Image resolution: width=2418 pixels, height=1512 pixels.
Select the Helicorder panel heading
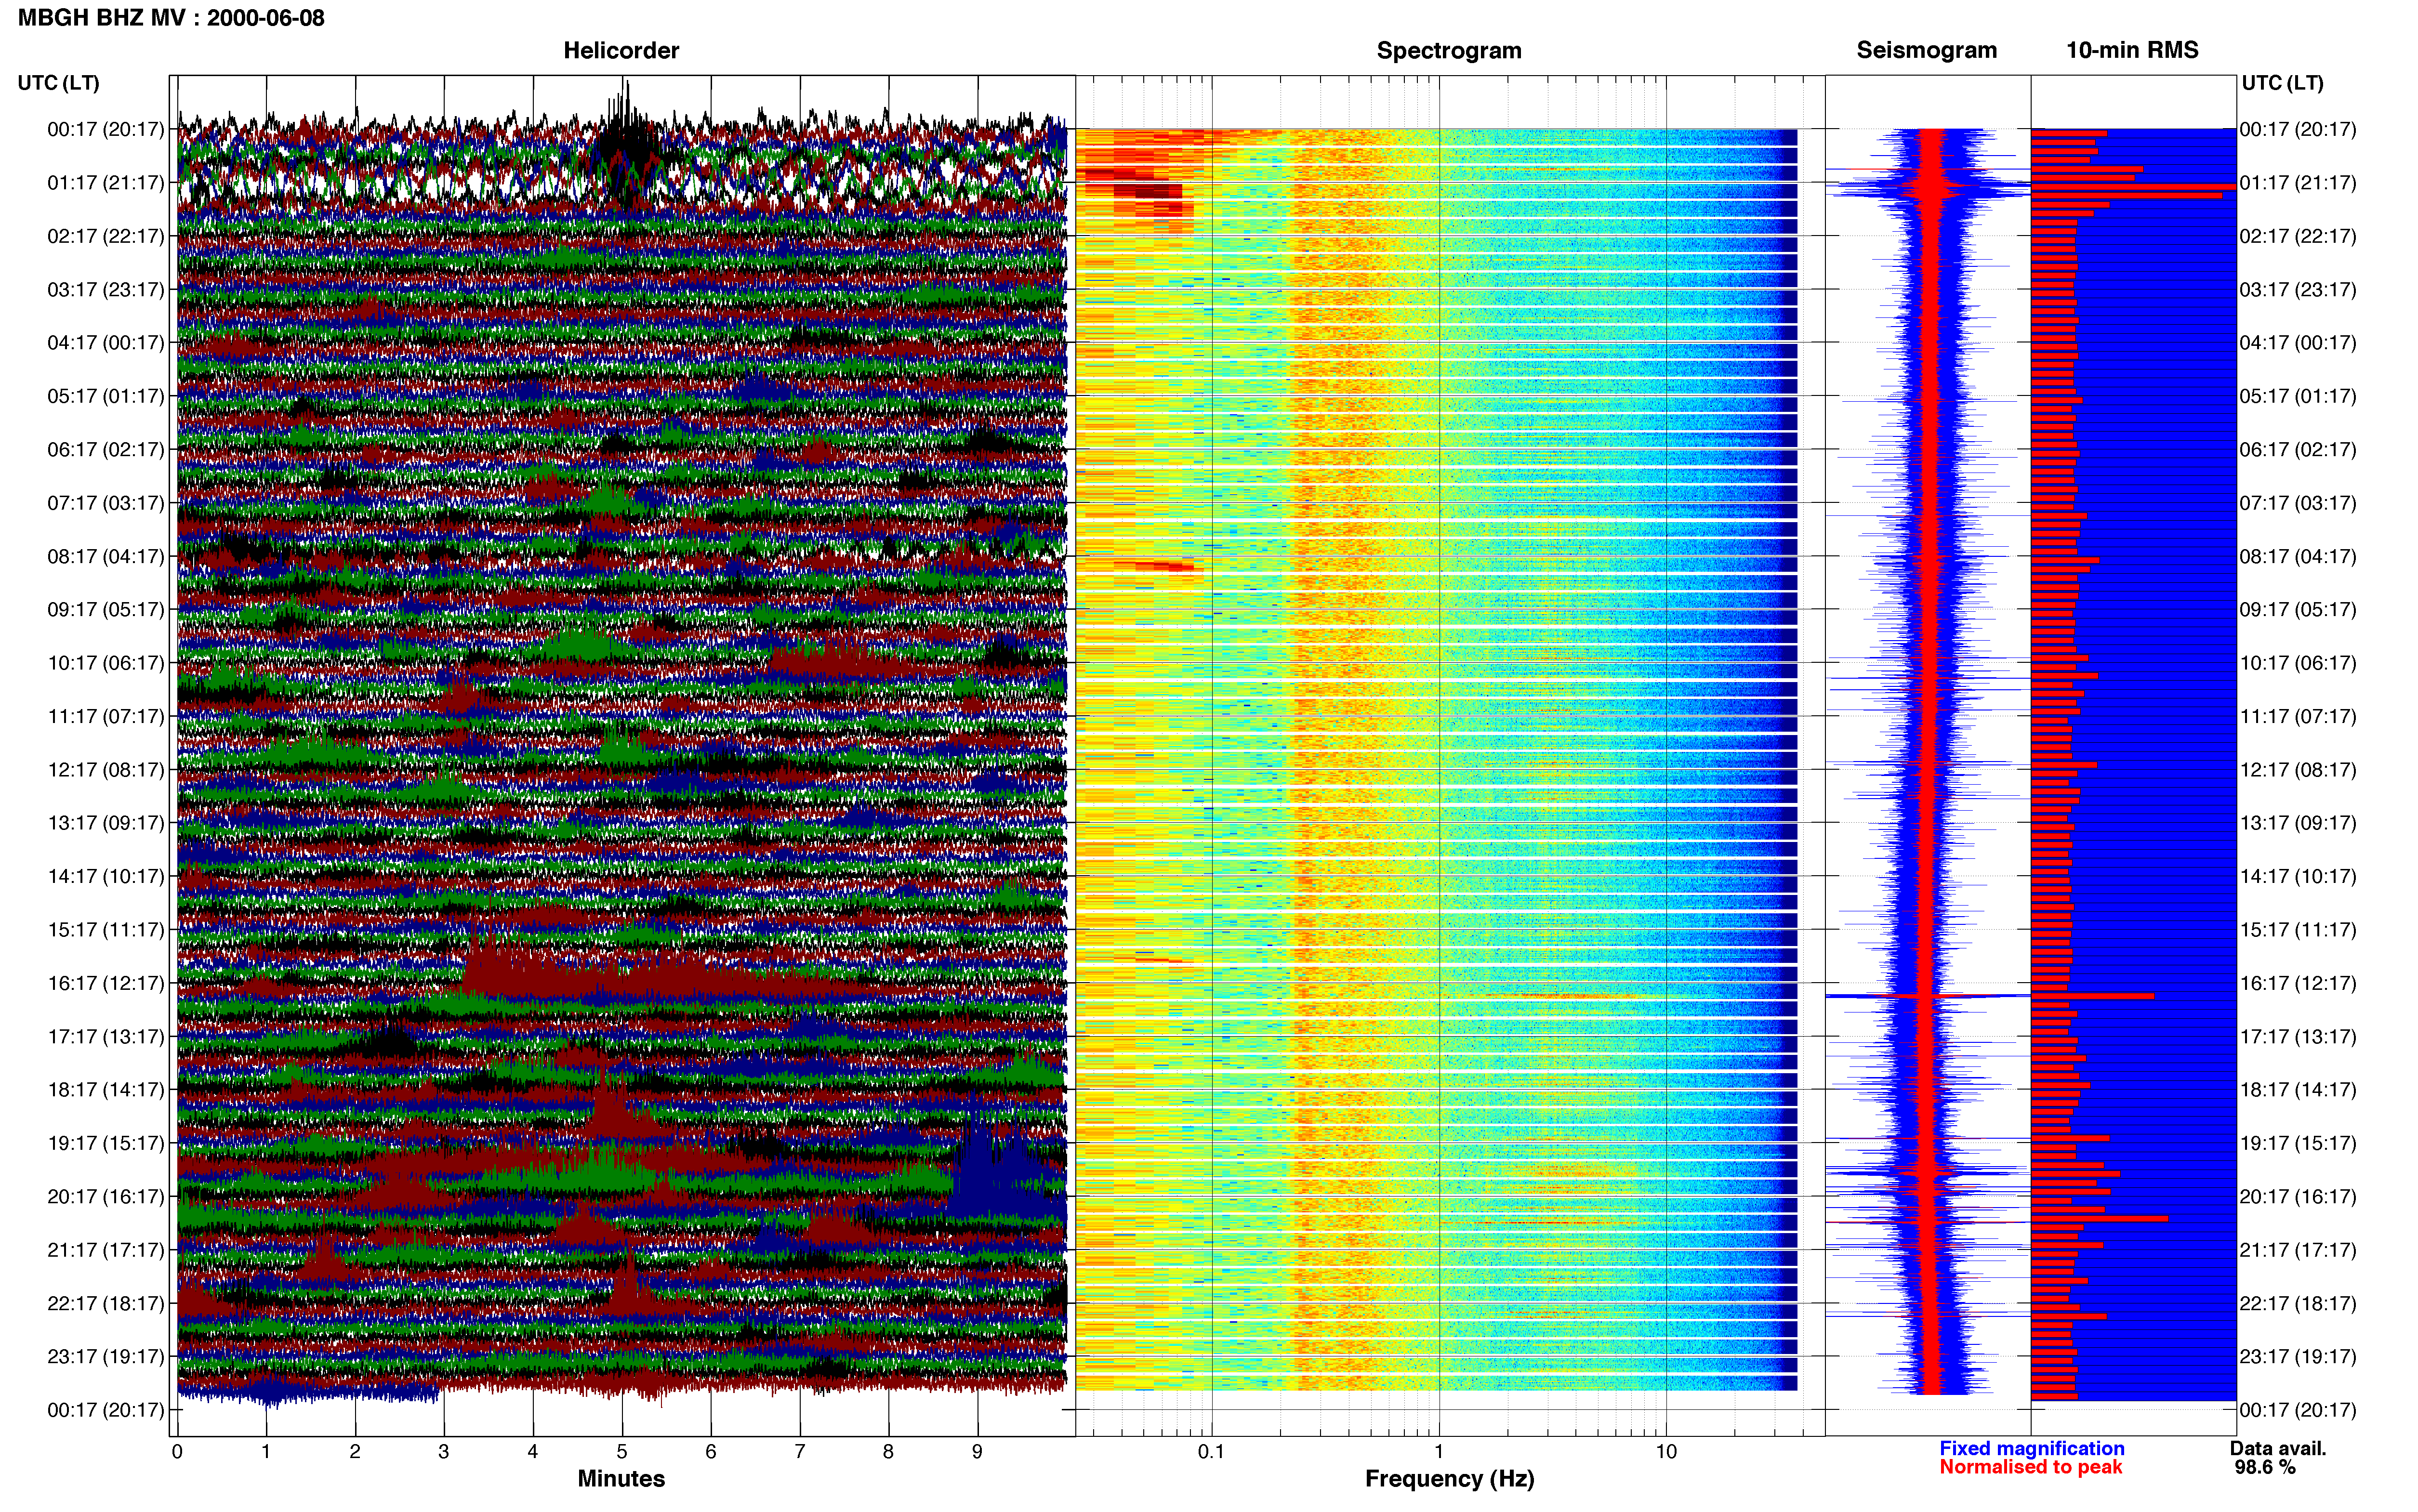(x=621, y=50)
